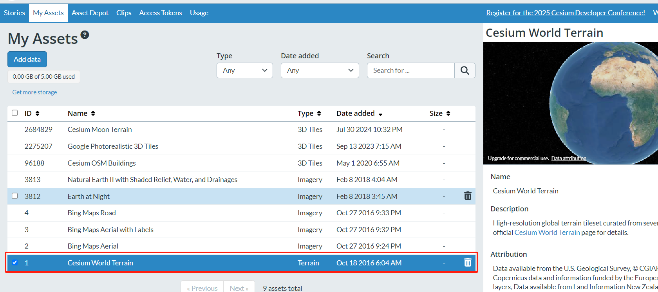
Task: Open the Type filter dropdown
Action: pos(245,70)
